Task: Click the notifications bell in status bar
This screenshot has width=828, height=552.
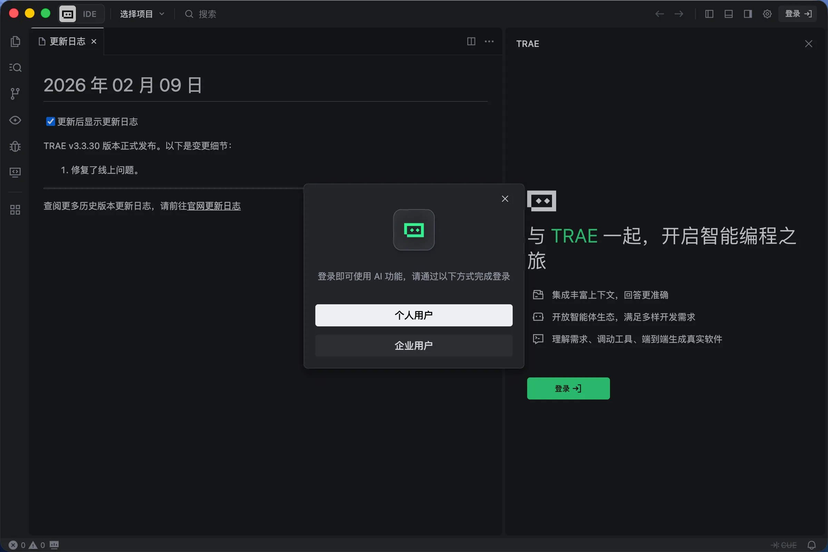Action: (811, 545)
